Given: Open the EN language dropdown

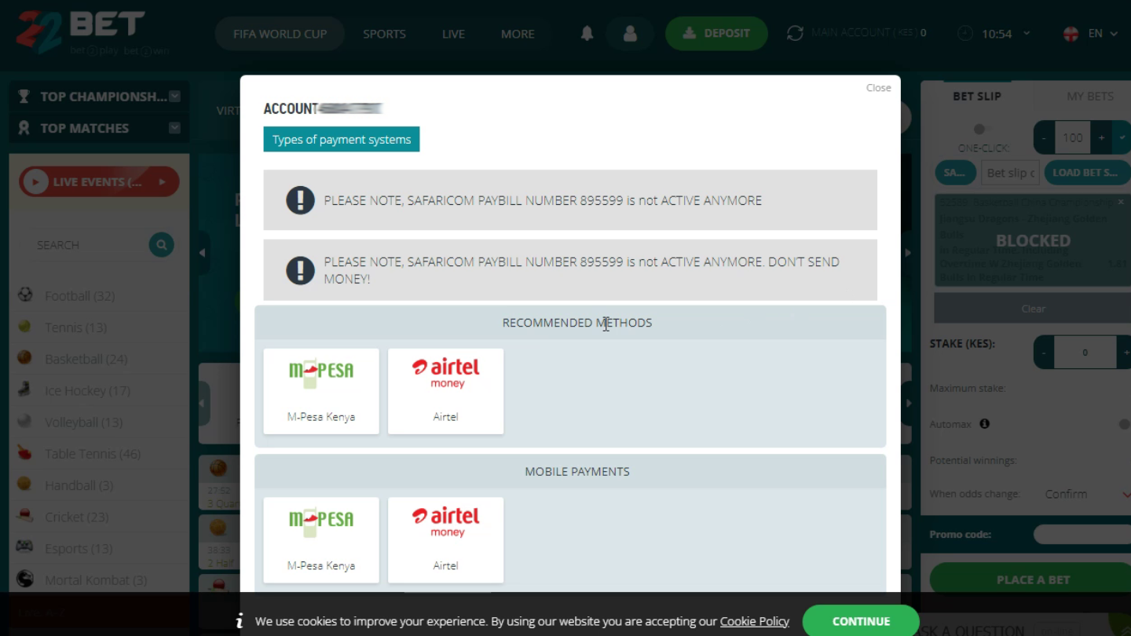Looking at the screenshot, I should pos(1091,34).
